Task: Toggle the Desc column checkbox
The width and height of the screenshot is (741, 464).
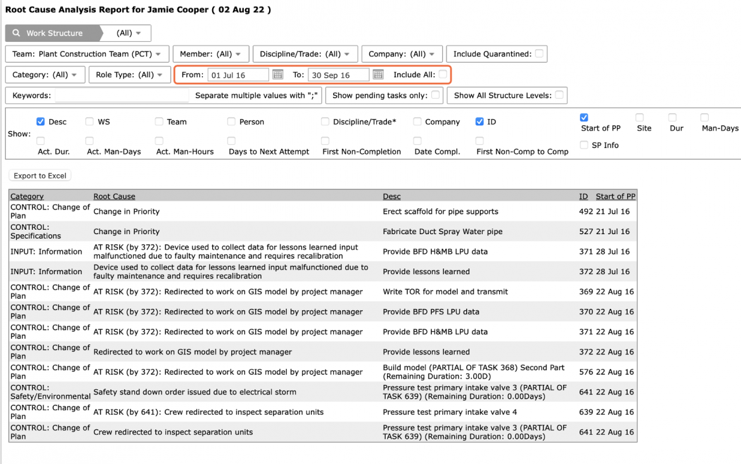Action: pyautogui.click(x=41, y=122)
